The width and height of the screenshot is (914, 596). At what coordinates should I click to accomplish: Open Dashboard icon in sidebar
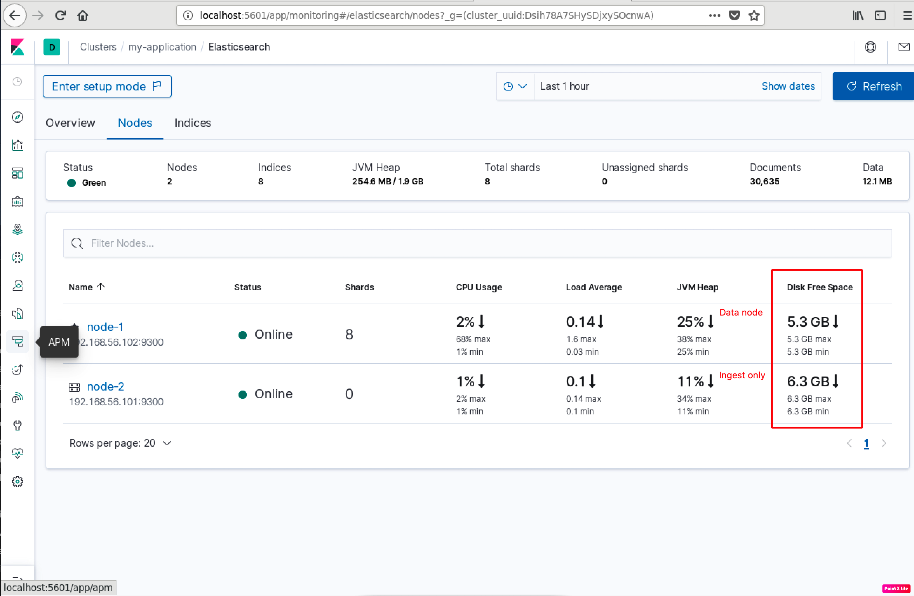coord(17,173)
